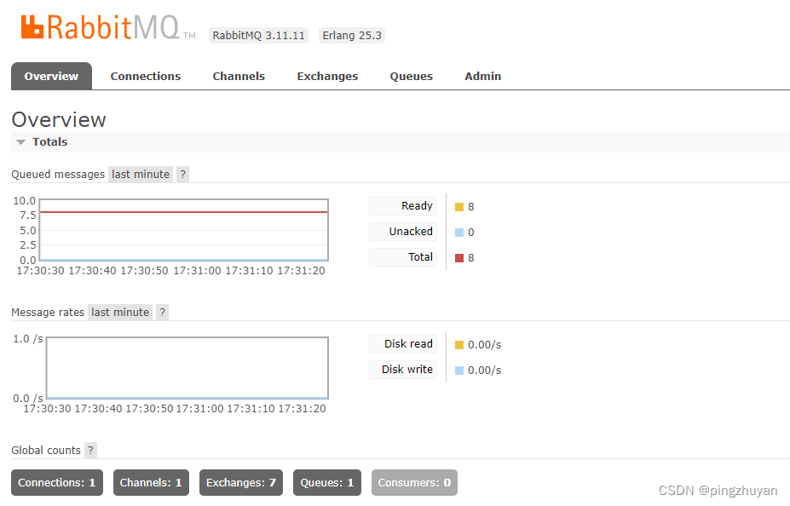Open the help icon next to Global counts
Screen dimensions: 790x506
coord(89,450)
